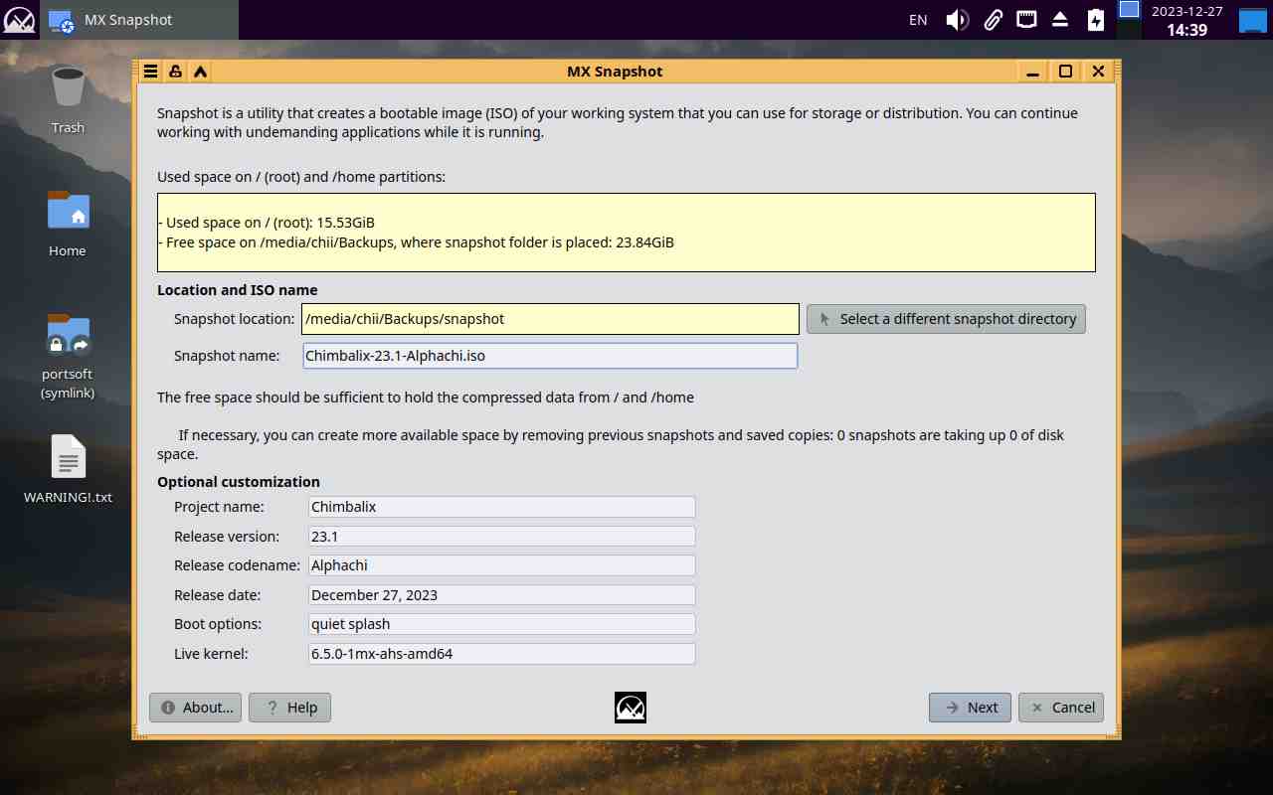Click the up-arrow icon in title bar
The image size is (1273, 795).
(200, 72)
